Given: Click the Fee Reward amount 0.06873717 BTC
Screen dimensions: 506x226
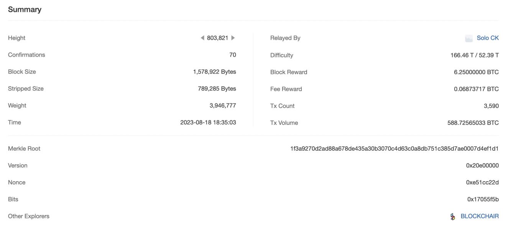Looking at the screenshot, I should (x=476, y=89).
